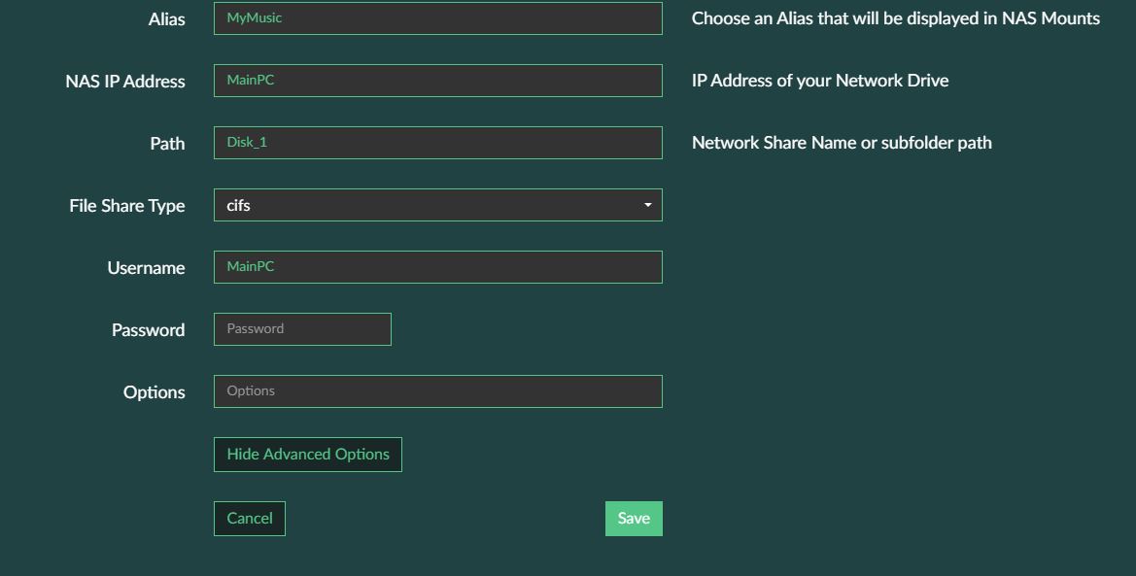Focus the Password entry field
This screenshot has width=1136, height=576.
pyautogui.click(x=302, y=329)
